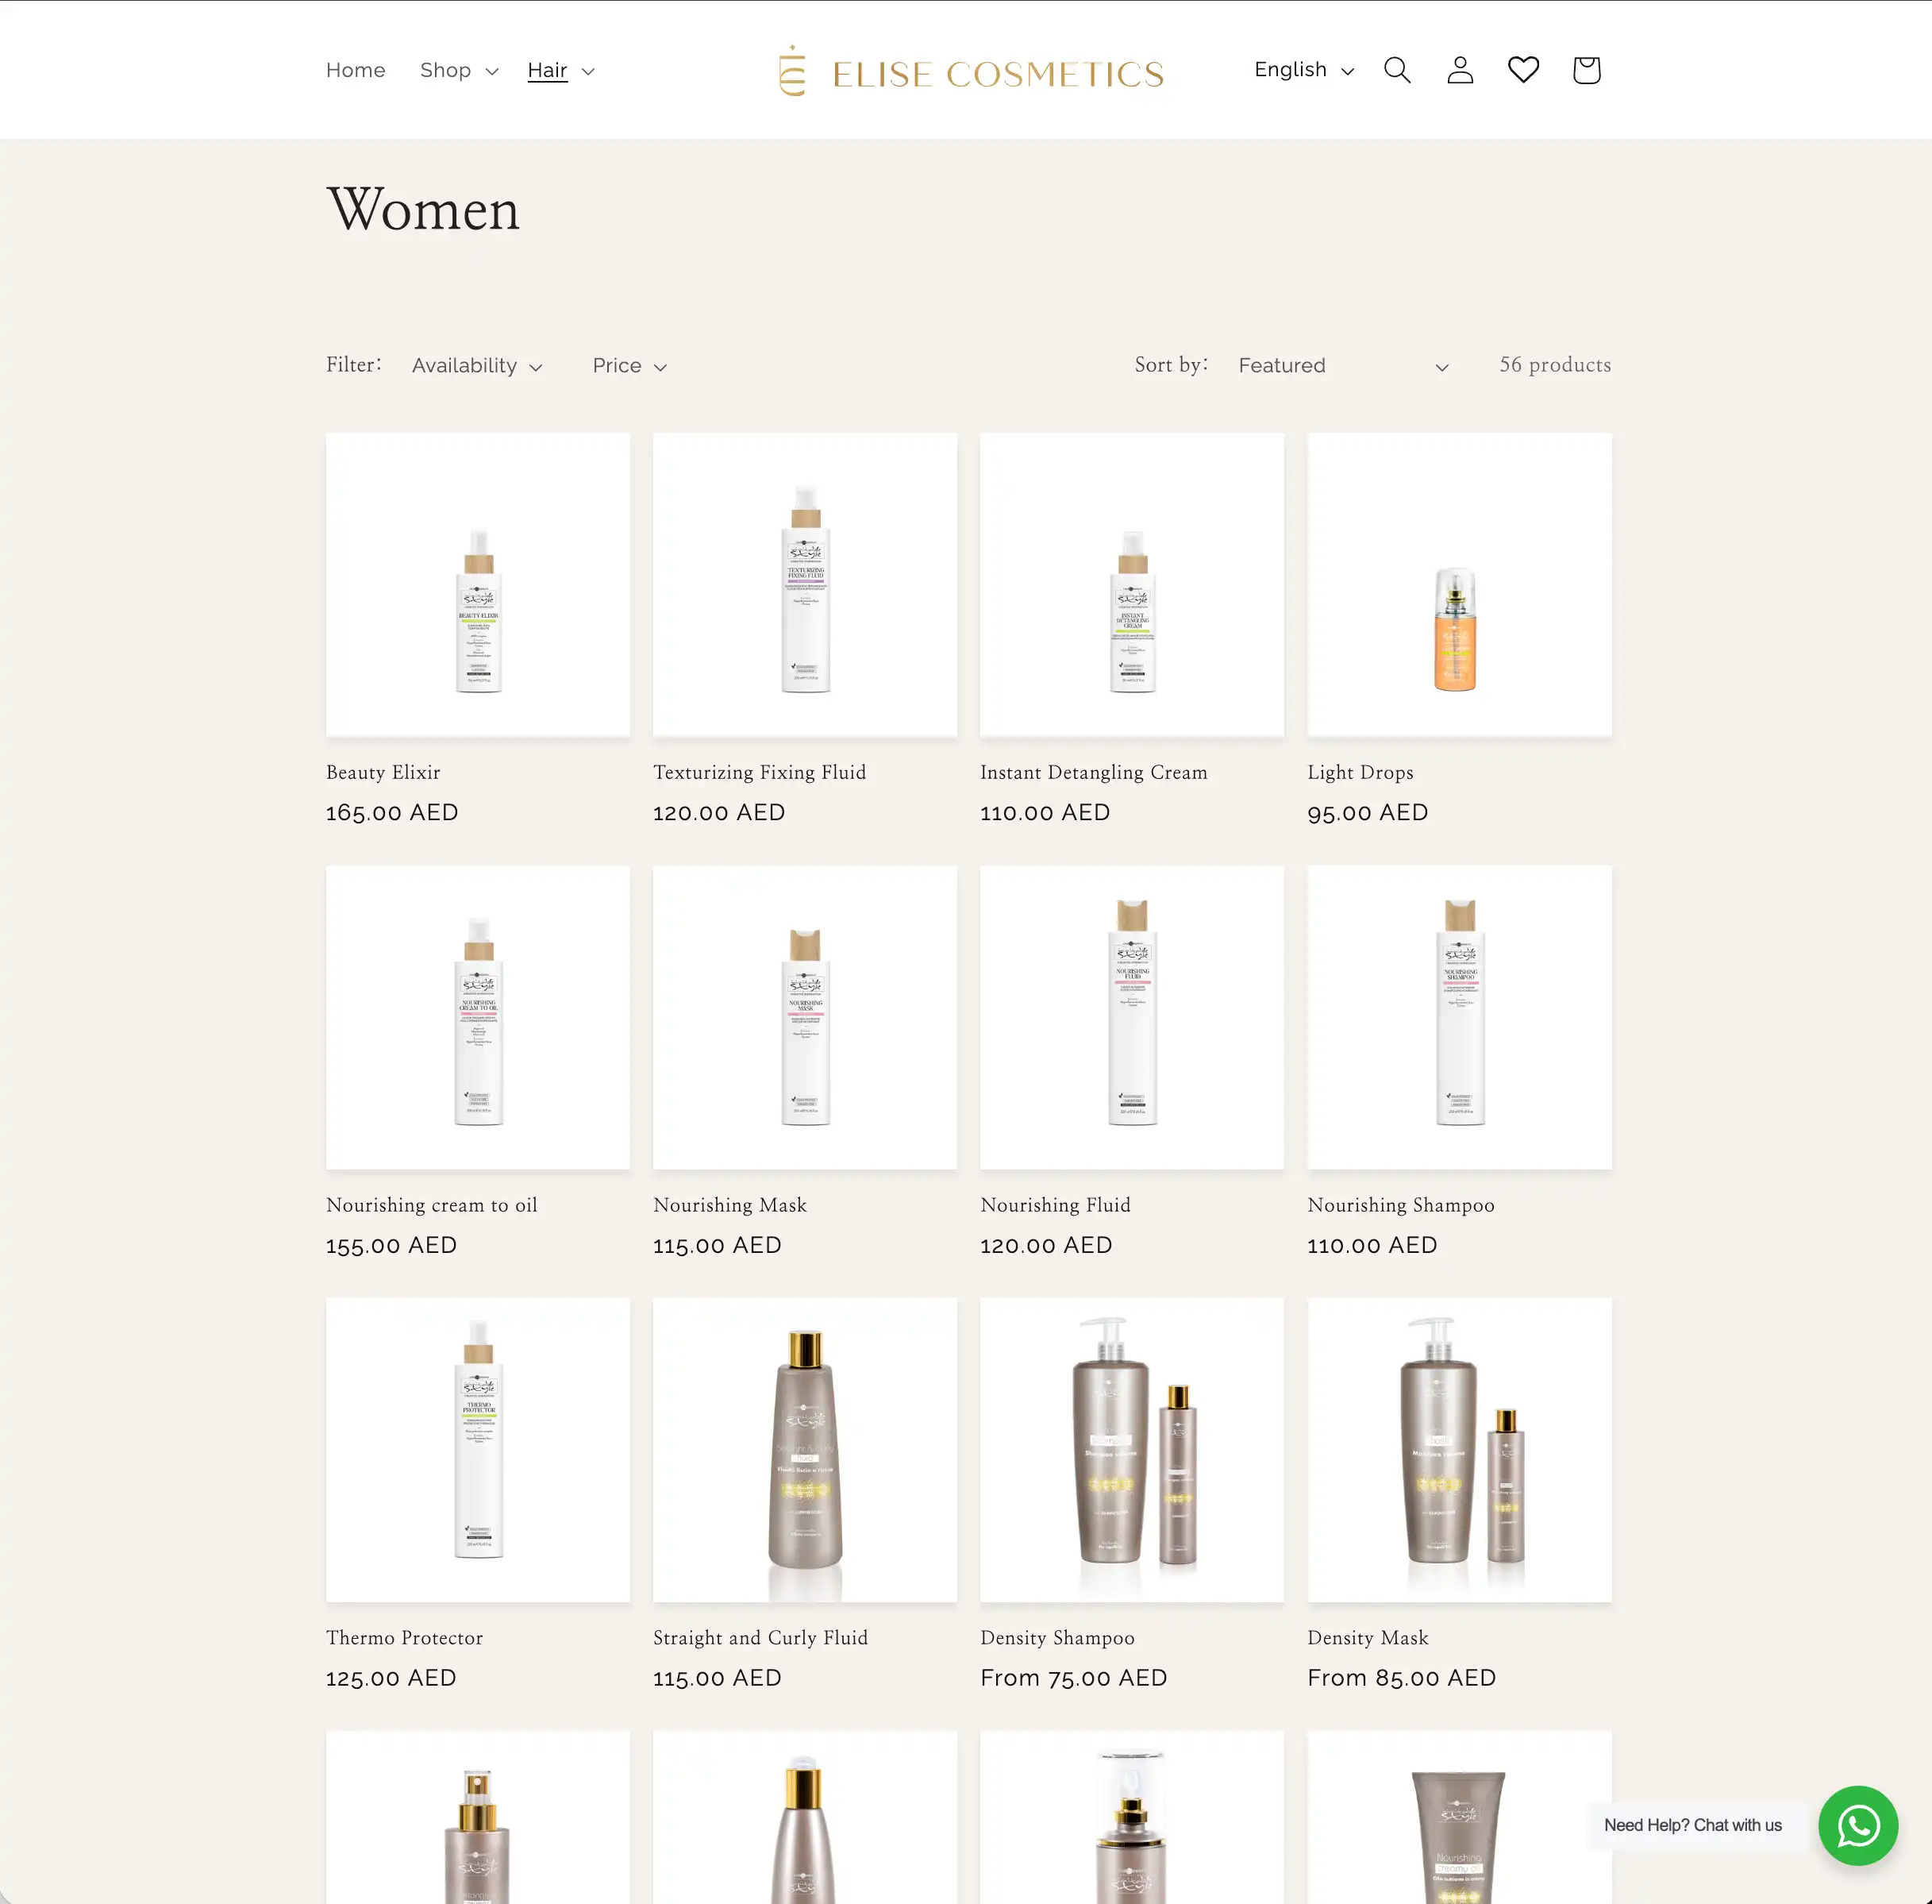1932x1904 pixels.
Task: Click the WhatsApp chat icon
Action: (1857, 1825)
